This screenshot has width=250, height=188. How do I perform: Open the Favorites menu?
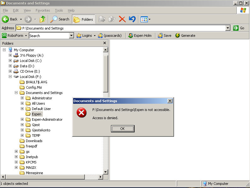[x=43, y=10]
